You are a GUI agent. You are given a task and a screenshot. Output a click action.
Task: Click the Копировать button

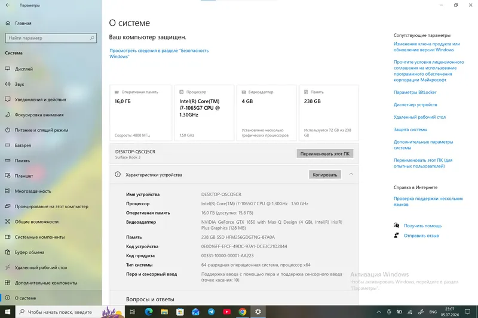pos(325,175)
